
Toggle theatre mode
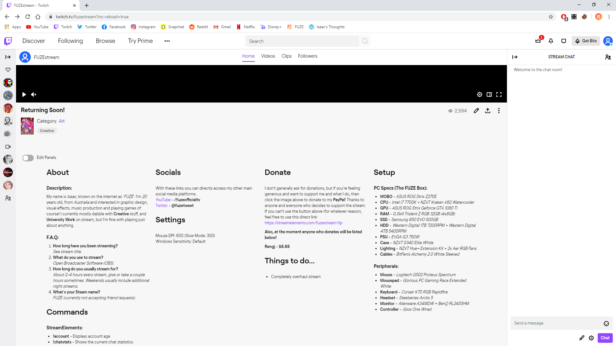489,95
